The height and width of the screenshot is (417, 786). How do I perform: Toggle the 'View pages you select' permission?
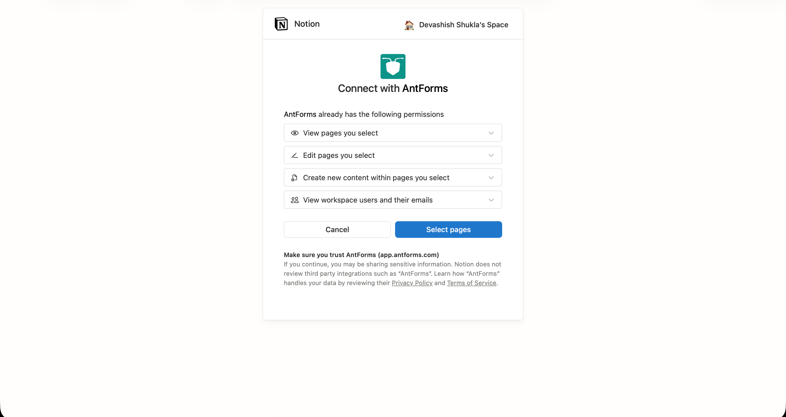pyautogui.click(x=392, y=133)
